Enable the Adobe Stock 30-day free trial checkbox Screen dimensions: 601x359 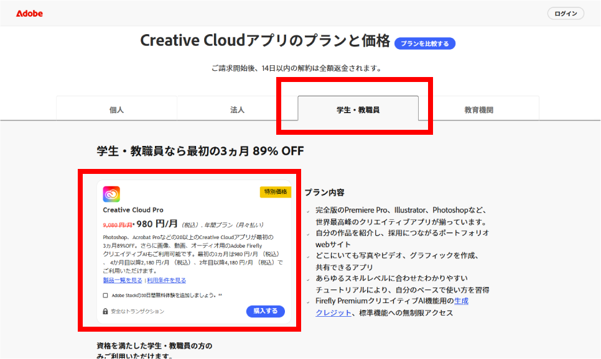(x=105, y=295)
